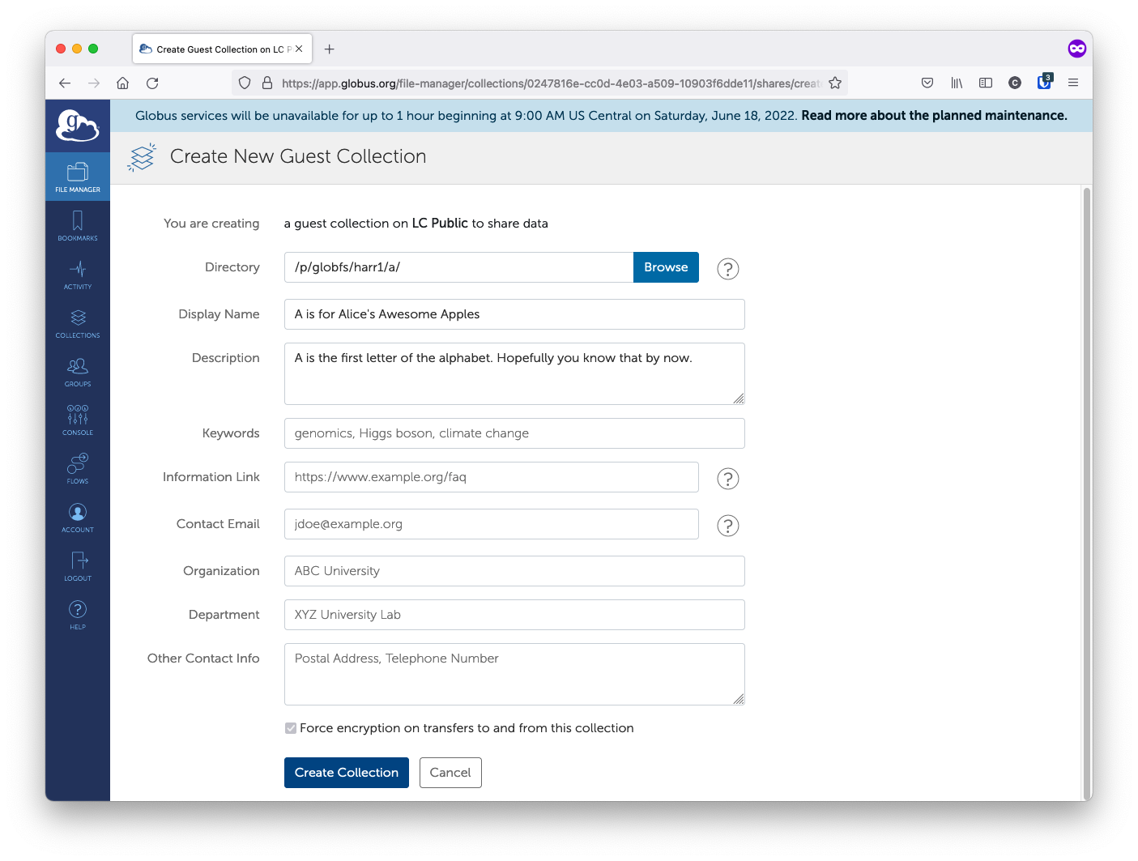Show help for the Directory field
The height and width of the screenshot is (861, 1138).
(x=728, y=269)
